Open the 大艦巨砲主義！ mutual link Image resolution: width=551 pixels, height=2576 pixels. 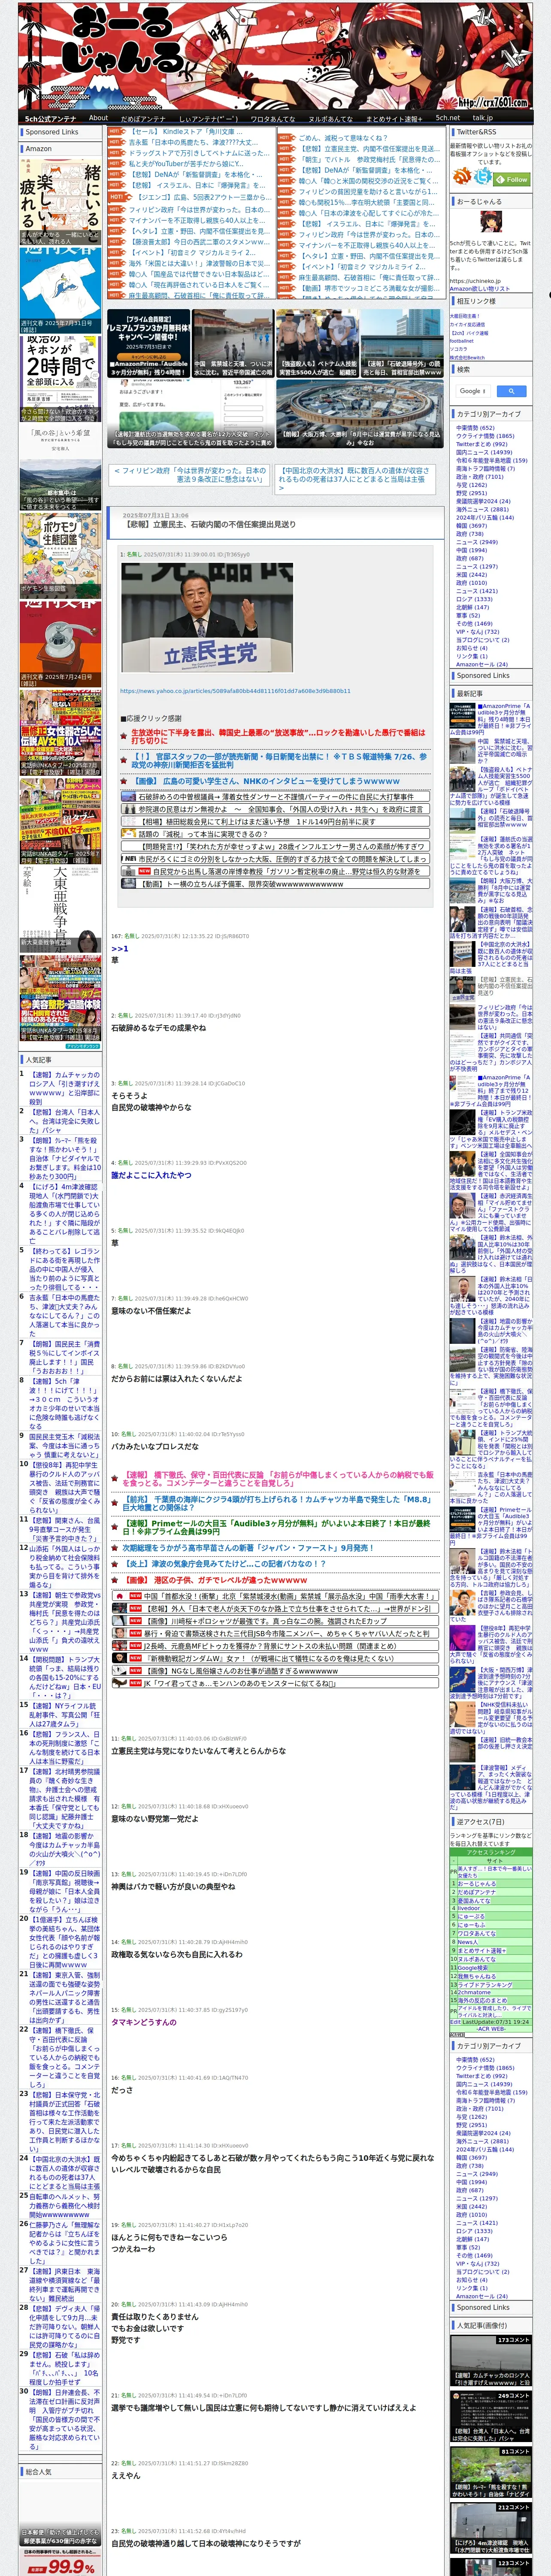pyautogui.click(x=465, y=316)
